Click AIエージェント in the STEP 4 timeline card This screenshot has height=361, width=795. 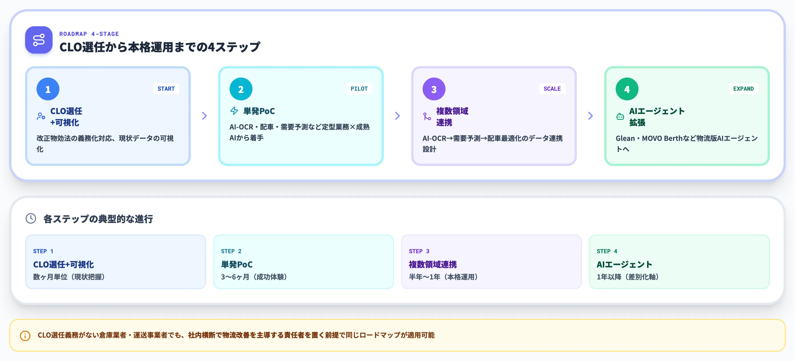(624, 265)
